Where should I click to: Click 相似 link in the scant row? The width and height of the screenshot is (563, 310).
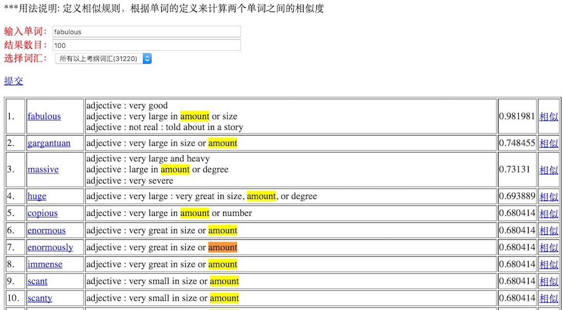tap(549, 281)
